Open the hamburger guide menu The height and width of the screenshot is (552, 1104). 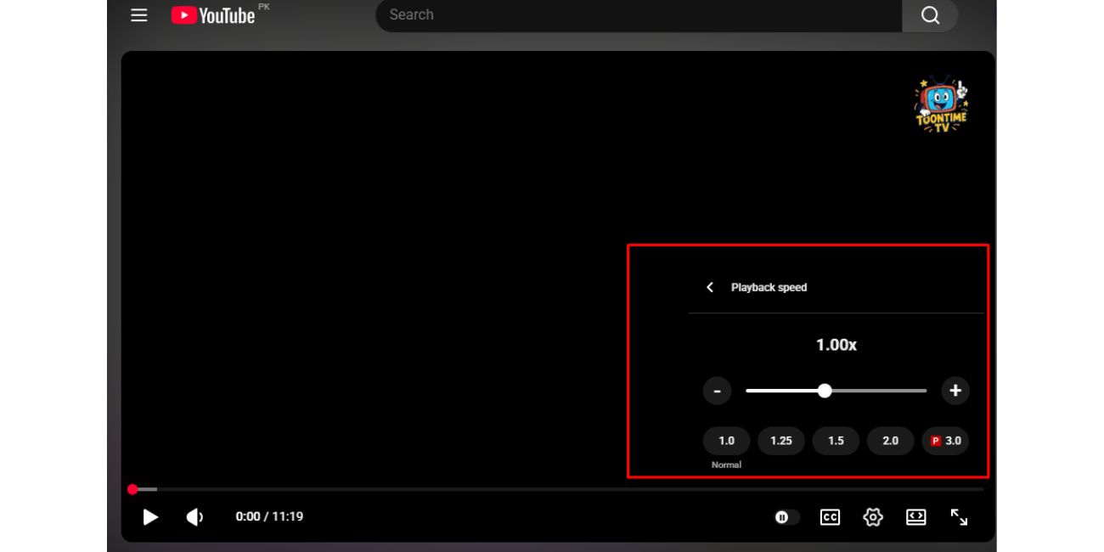139,15
